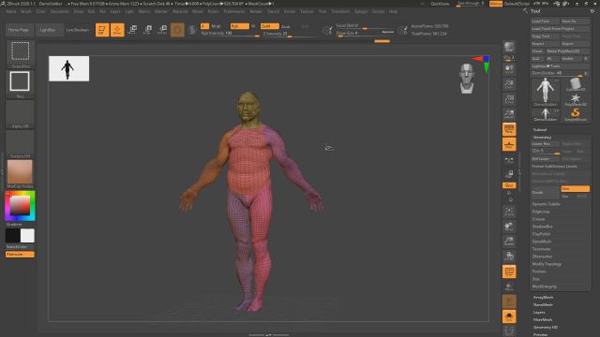This screenshot has height=337, width=600.
Task: Expand the ZRemesher section
Action: (542, 256)
